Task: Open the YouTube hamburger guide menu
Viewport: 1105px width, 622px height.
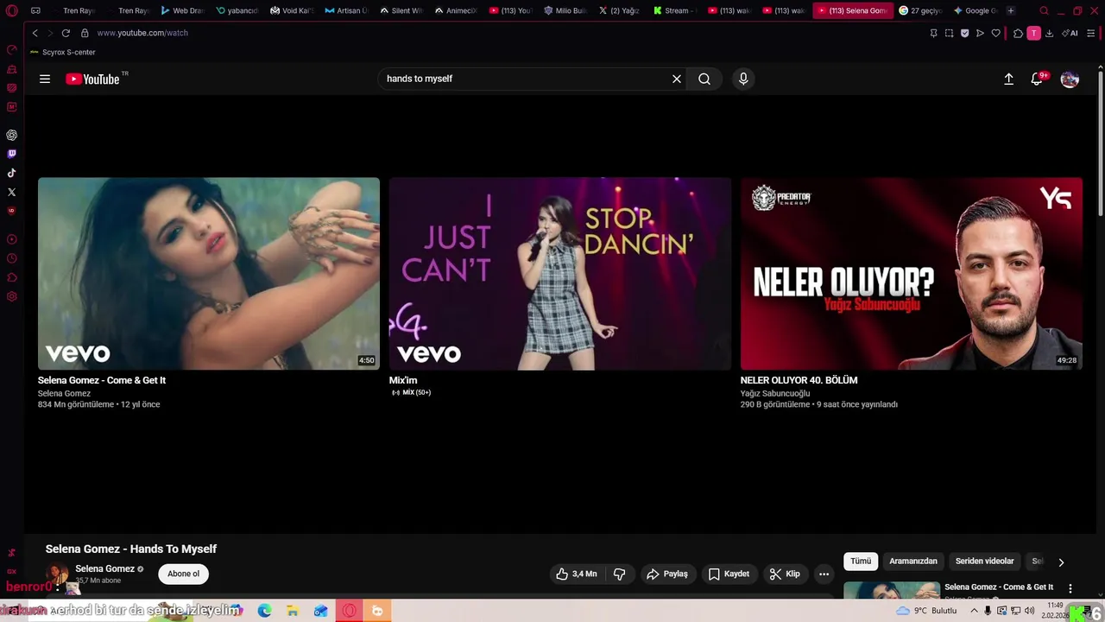Action: [45, 79]
